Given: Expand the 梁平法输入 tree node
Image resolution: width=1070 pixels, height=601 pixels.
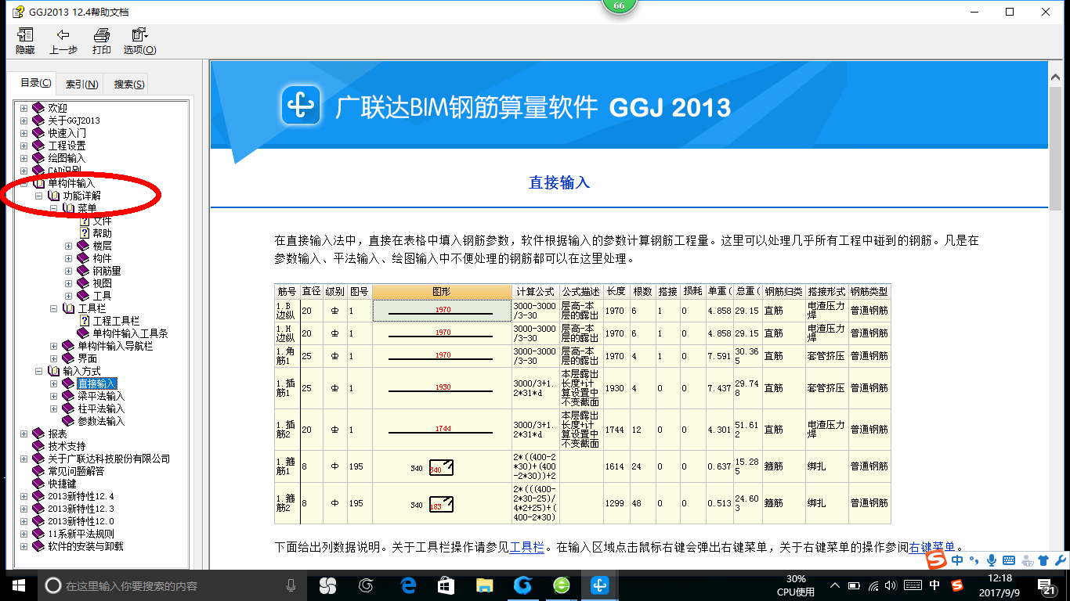Looking at the screenshot, I should (x=53, y=396).
